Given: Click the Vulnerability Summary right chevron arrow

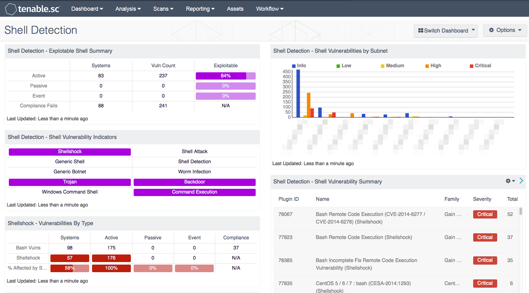Looking at the screenshot, I should click(x=521, y=181).
